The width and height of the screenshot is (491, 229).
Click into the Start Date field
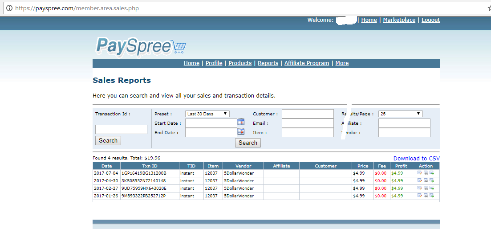[x=211, y=123]
